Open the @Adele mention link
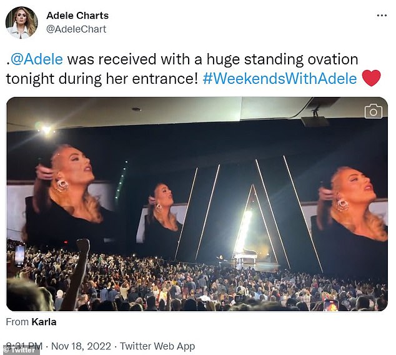The width and height of the screenshot is (396, 355). point(38,60)
